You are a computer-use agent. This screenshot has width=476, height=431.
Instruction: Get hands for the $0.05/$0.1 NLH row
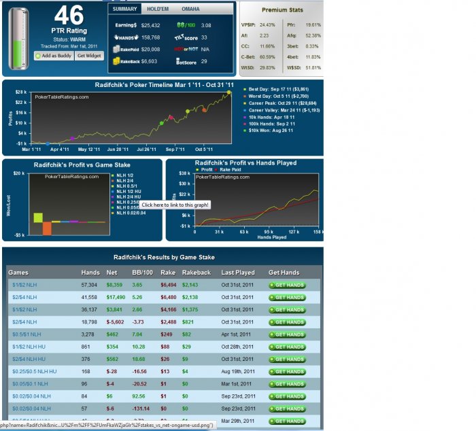pyautogui.click(x=287, y=384)
